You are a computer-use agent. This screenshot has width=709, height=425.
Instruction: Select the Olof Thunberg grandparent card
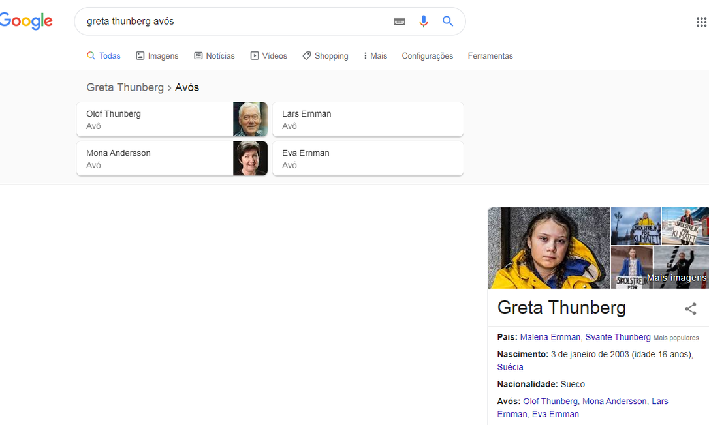tap(172, 119)
